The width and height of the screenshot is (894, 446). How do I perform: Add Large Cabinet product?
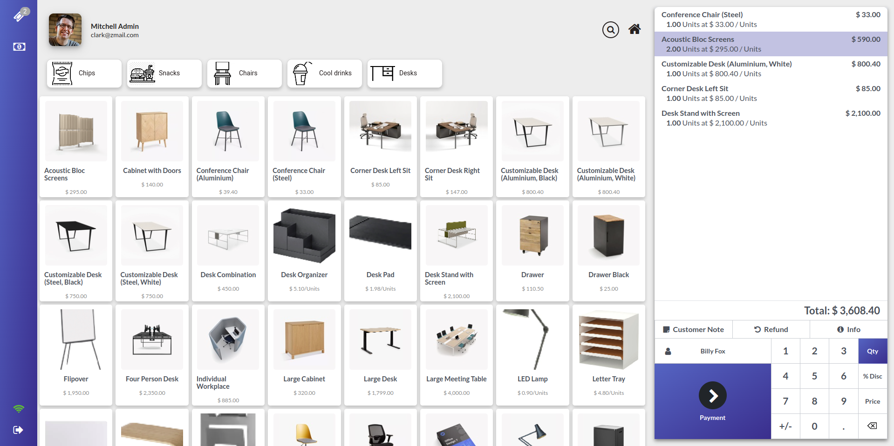(304, 355)
